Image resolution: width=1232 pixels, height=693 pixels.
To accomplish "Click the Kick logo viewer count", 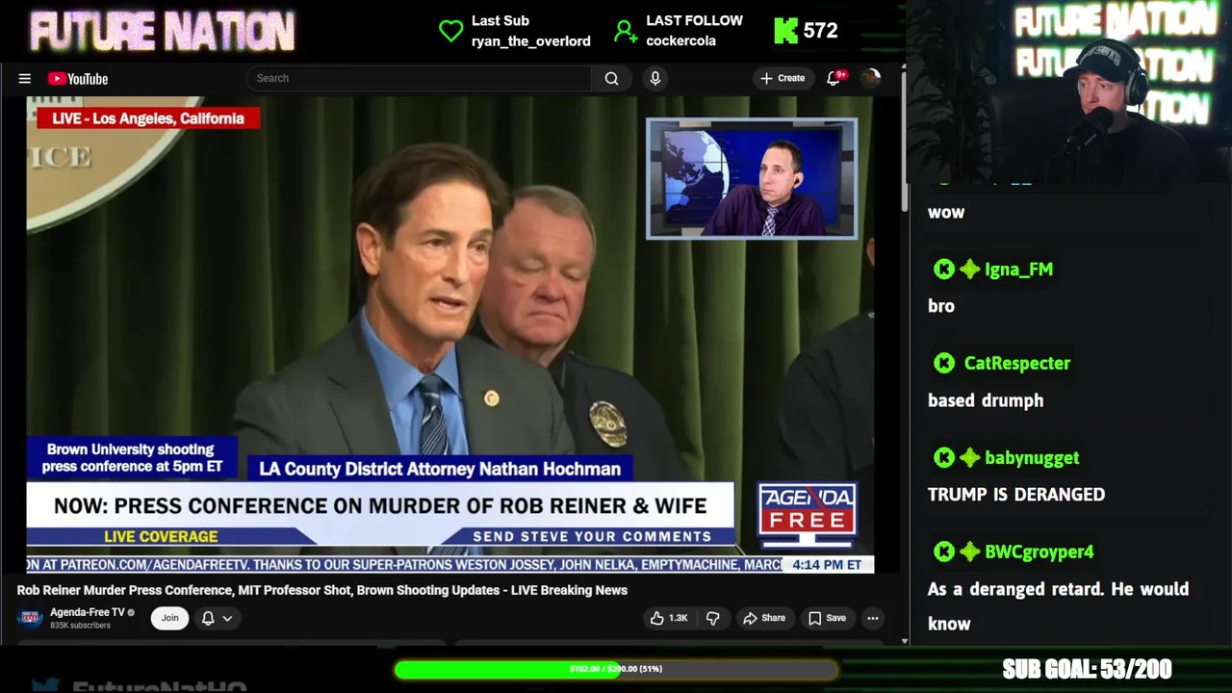I will tap(807, 31).
